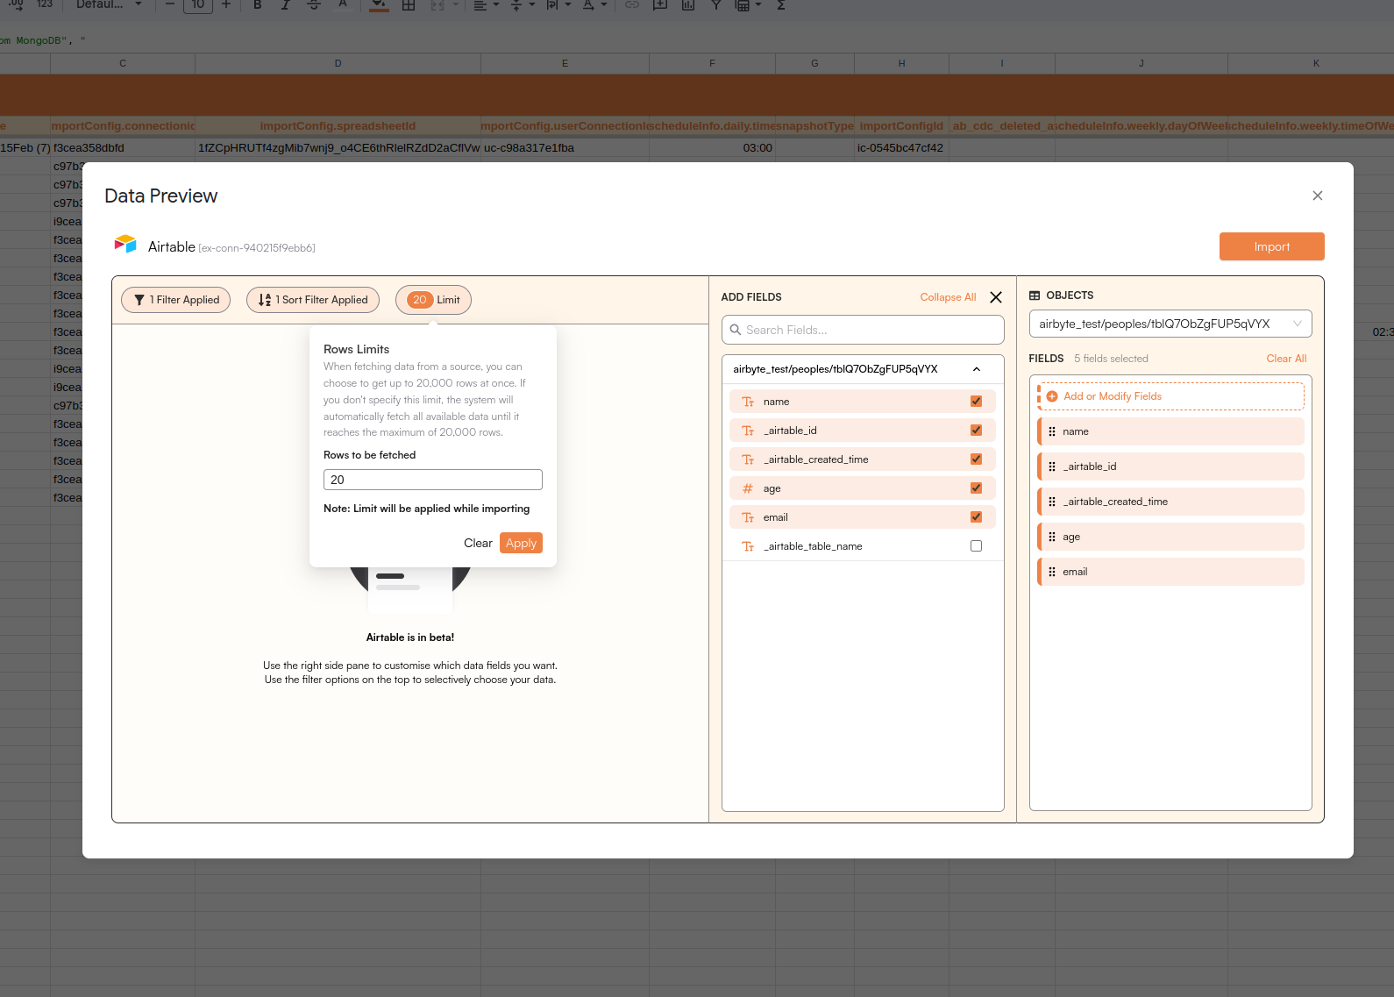Select column D header in spreadsheet
The width and height of the screenshot is (1394, 997).
[x=338, y=63]
